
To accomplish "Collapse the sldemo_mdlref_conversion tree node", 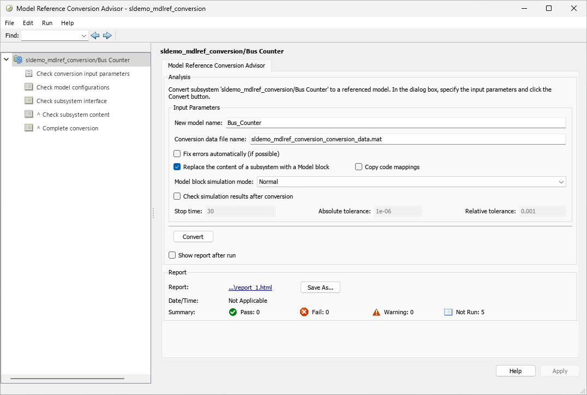I will 5,59.
